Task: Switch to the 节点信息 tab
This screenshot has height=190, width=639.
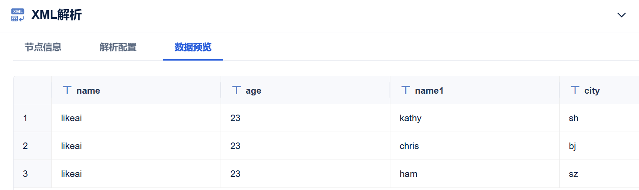Action: point(43,47)
